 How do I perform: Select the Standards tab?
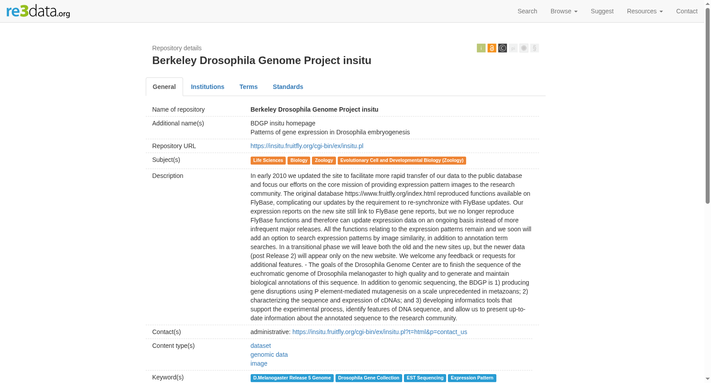[288, 87]
